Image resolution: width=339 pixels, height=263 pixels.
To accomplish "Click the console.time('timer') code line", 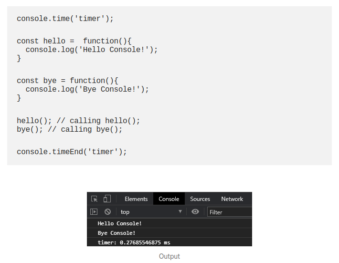I will [65, 19].
